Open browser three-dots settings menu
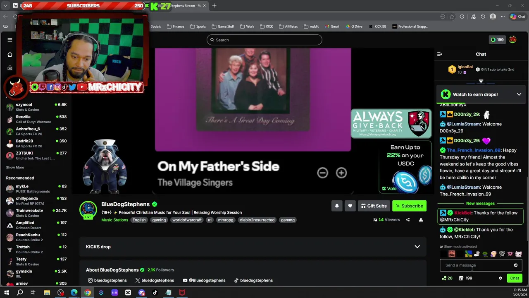529x298 pixels. [x=503, y=17]
